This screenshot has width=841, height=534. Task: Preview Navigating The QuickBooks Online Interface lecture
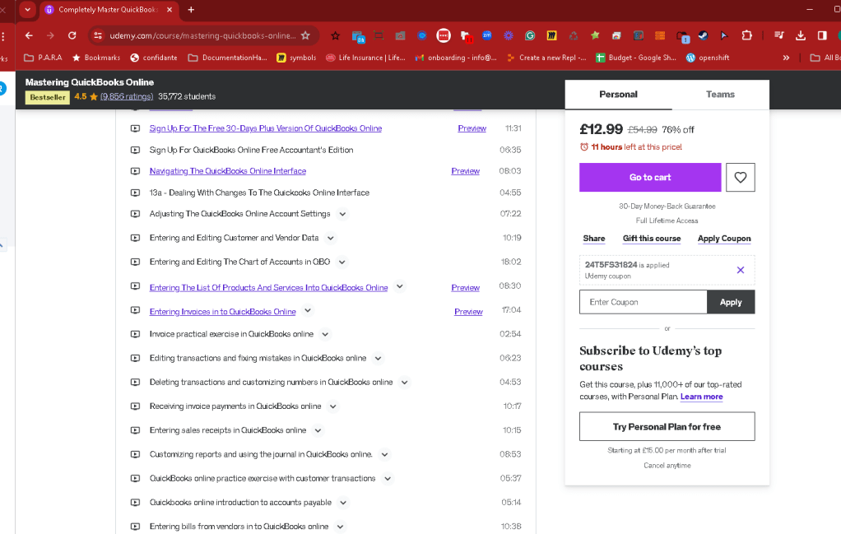(x=465, y=171)
